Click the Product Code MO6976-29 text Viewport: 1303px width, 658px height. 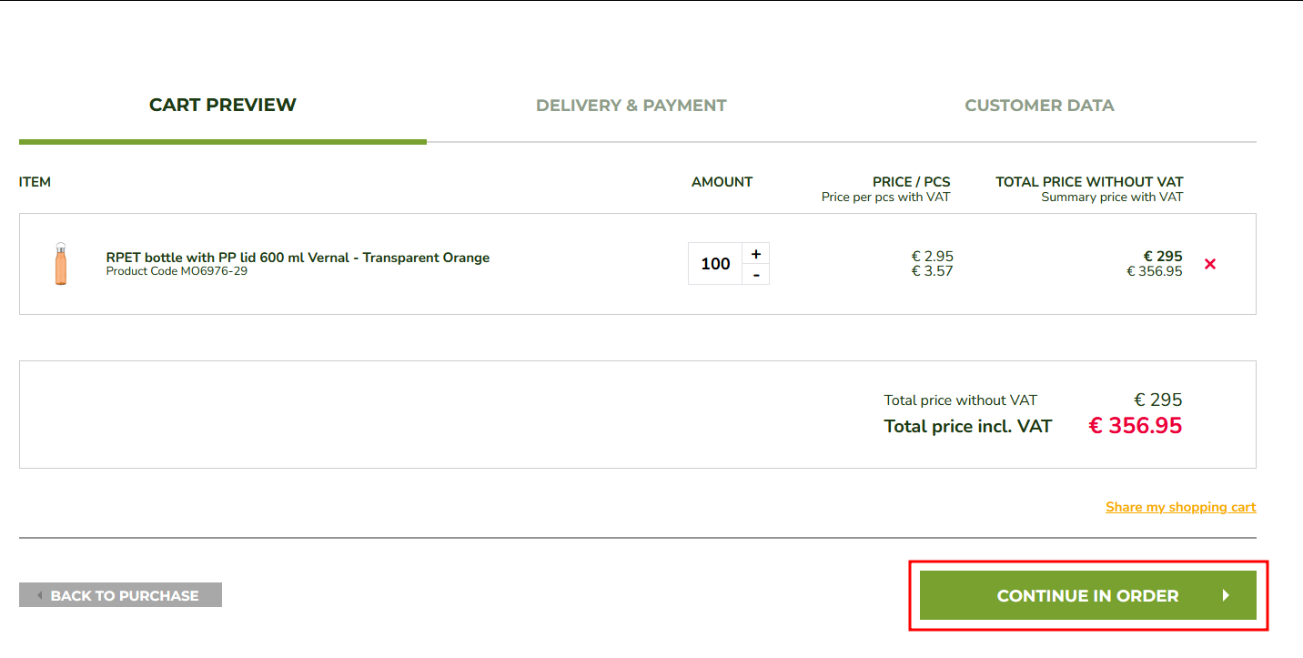(177, 271)
